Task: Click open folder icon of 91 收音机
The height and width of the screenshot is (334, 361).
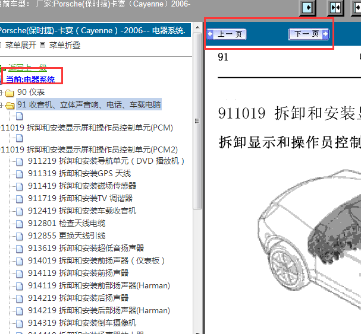Action: (10, 105)
